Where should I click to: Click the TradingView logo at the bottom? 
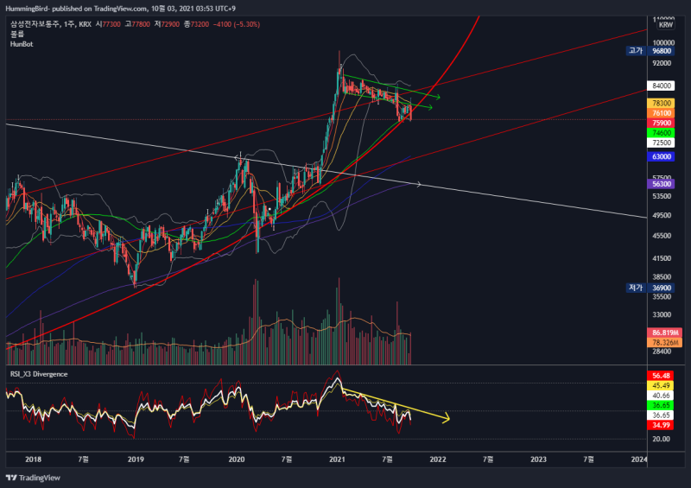(33, 478)
